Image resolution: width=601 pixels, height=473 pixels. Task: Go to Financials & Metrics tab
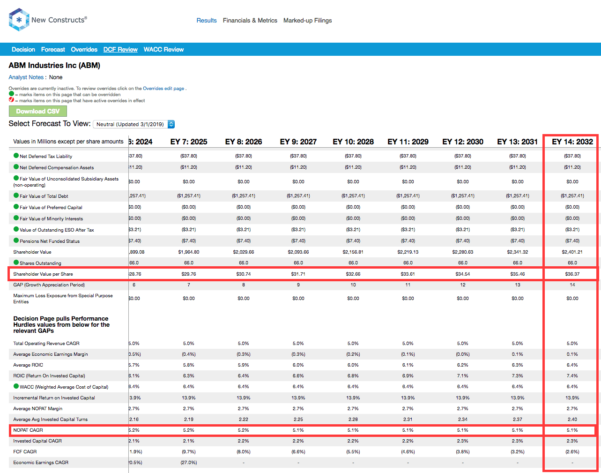[250, 21]
